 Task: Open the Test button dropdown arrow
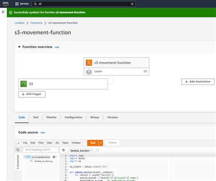(x=101, y=143)
